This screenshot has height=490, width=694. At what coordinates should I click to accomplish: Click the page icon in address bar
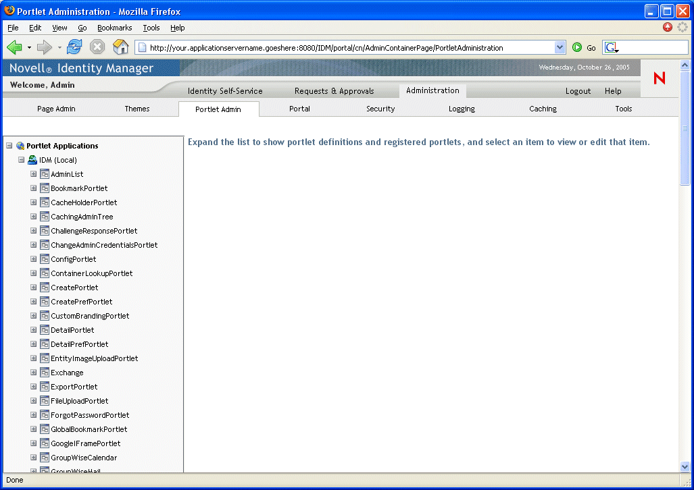142,47
